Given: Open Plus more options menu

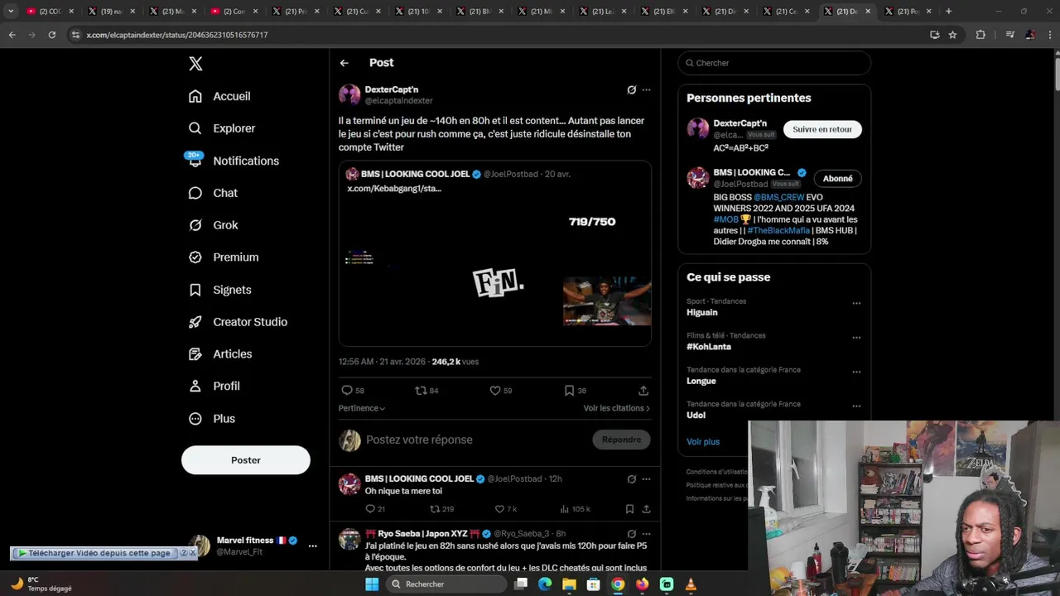Looking at the screenshot, I should (212, 419).
